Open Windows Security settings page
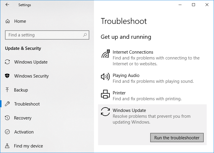Screen dimensions: 214x153 click(x=31, y=76)
